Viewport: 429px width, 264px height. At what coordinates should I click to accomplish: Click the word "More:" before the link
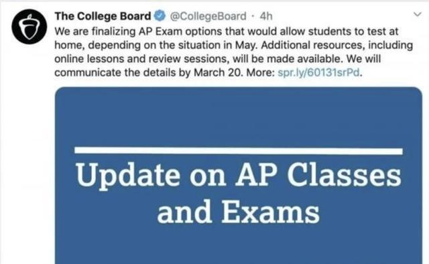tap(260, 73)
